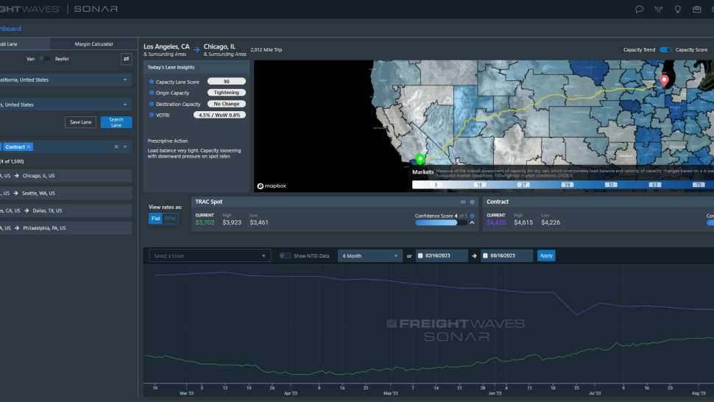Select saved lane to Chicago, IL, US
714x402 pixels.
66,176
